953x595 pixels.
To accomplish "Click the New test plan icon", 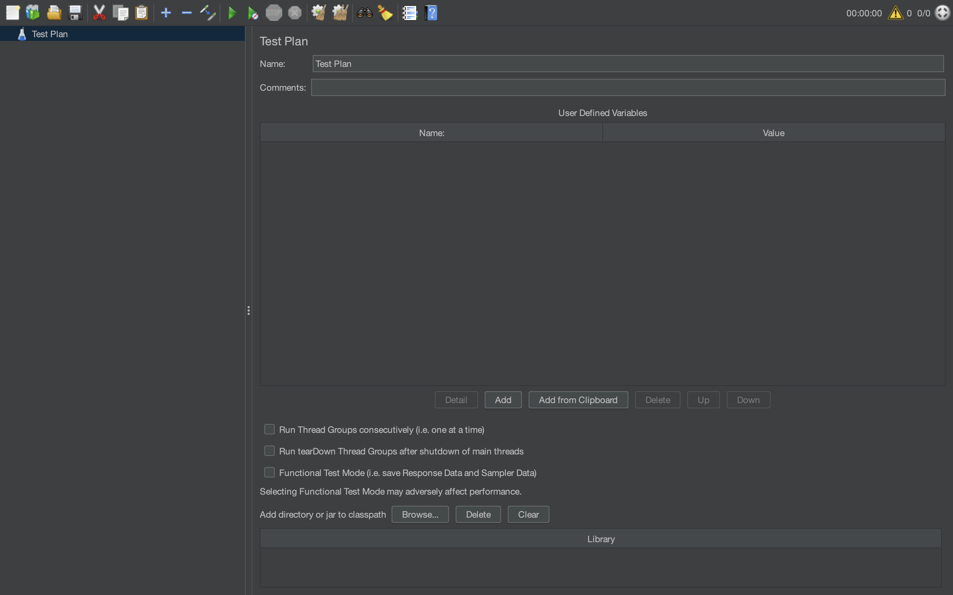I will (x=13, y=13).
